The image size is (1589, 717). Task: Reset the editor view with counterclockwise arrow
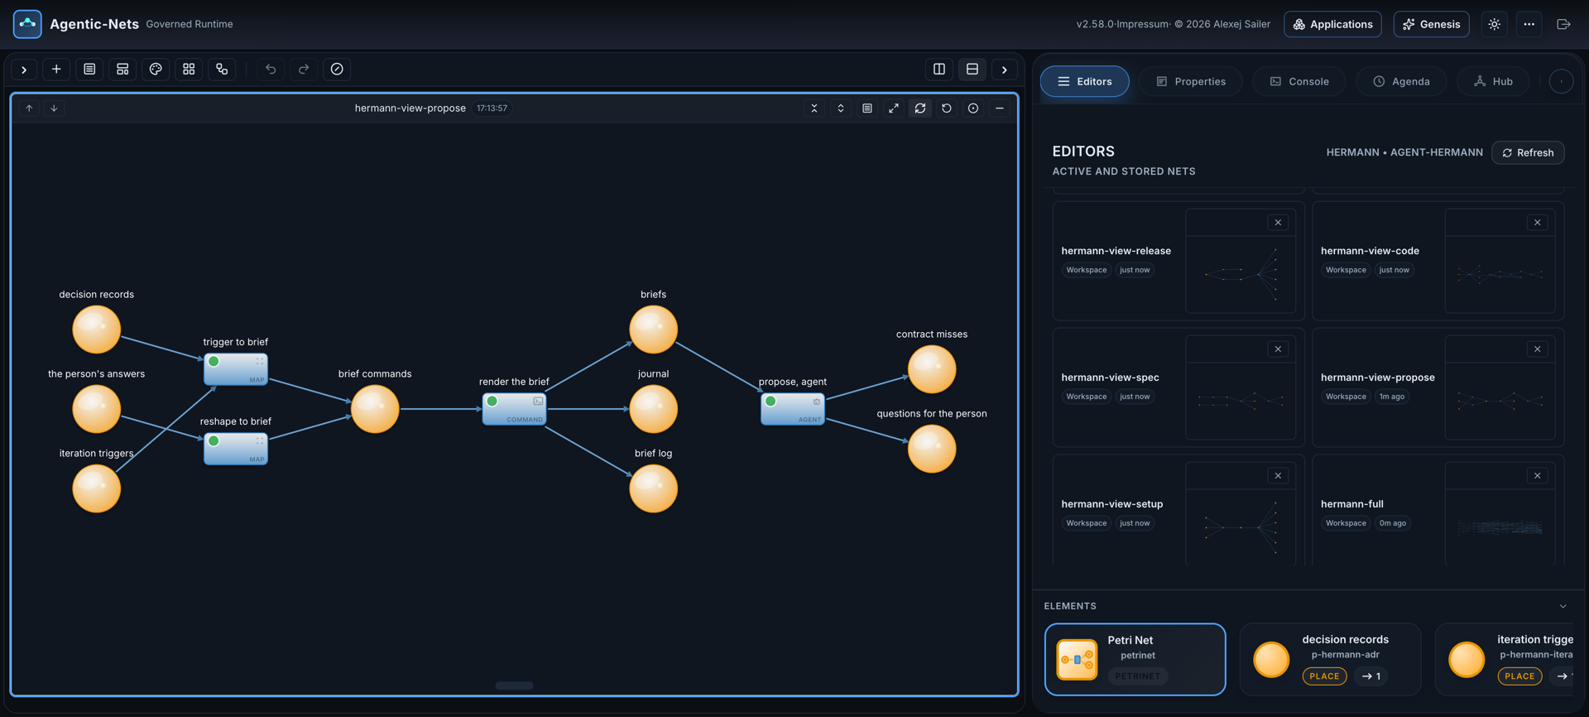(x=947, y=108)
